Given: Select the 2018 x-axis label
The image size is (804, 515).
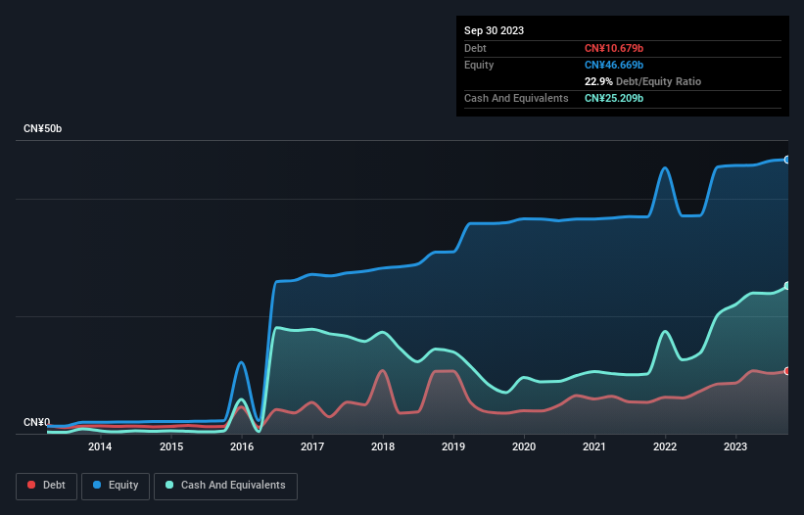Looking at the screenshot, I should coord(383,446).
